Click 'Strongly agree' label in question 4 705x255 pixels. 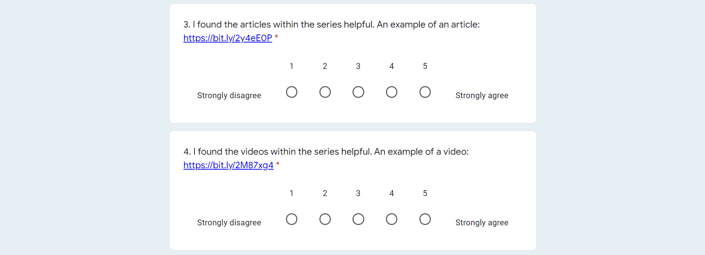pyautogui.click(x=482, y=222)
